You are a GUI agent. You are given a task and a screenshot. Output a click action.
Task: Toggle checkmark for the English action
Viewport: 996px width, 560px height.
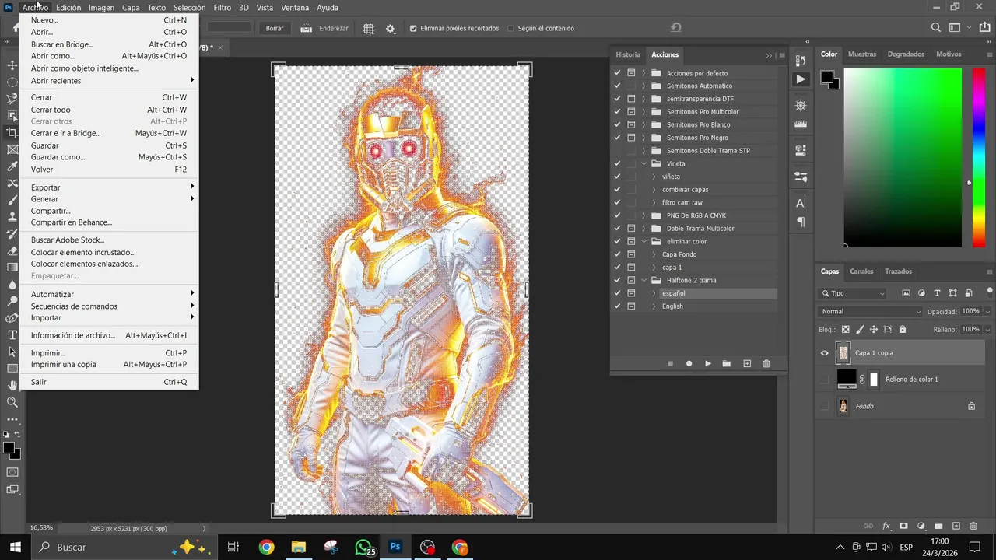click(x=617, y=306)
